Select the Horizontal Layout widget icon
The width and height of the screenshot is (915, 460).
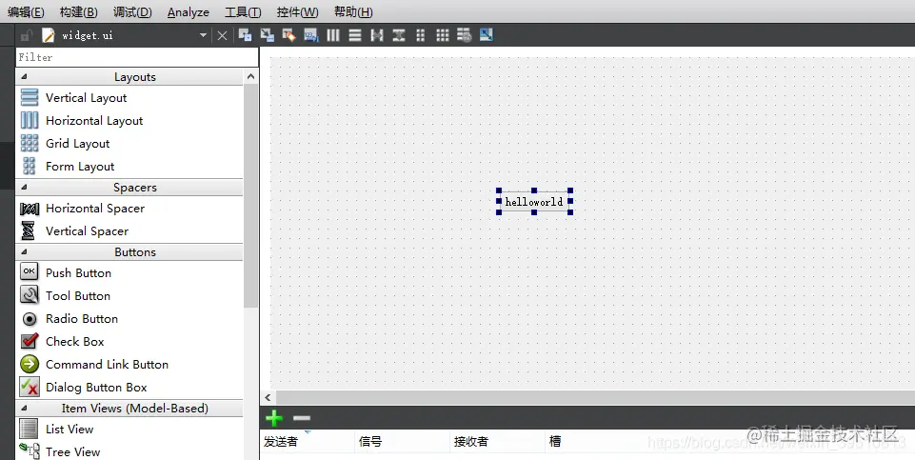30,120
